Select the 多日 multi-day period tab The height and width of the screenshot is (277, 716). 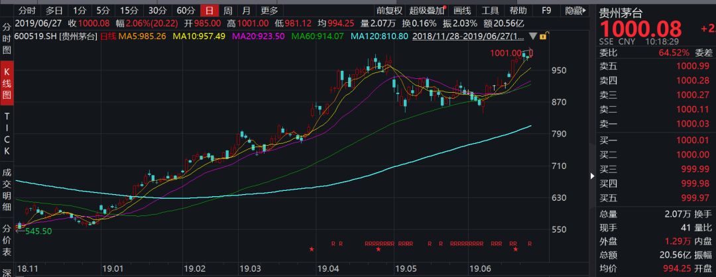click(54, 11)
